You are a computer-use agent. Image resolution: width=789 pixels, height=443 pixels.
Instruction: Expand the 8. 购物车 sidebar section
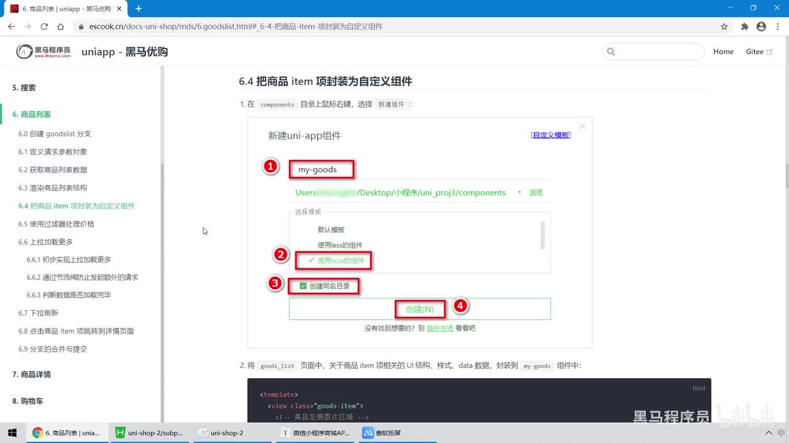click(28, 401)
